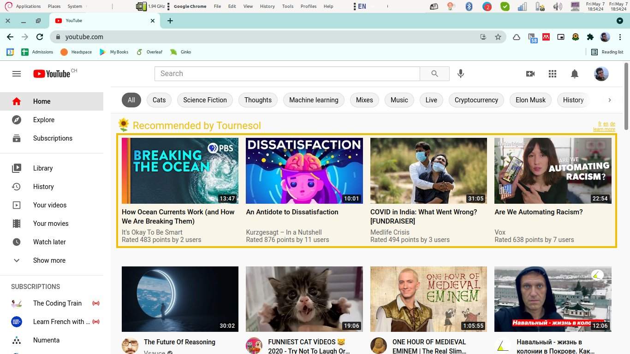The width and height of the screenshot is (630, 354).
Task: Select the Science Fiction filter chip
Action: (x=205, y=100)
